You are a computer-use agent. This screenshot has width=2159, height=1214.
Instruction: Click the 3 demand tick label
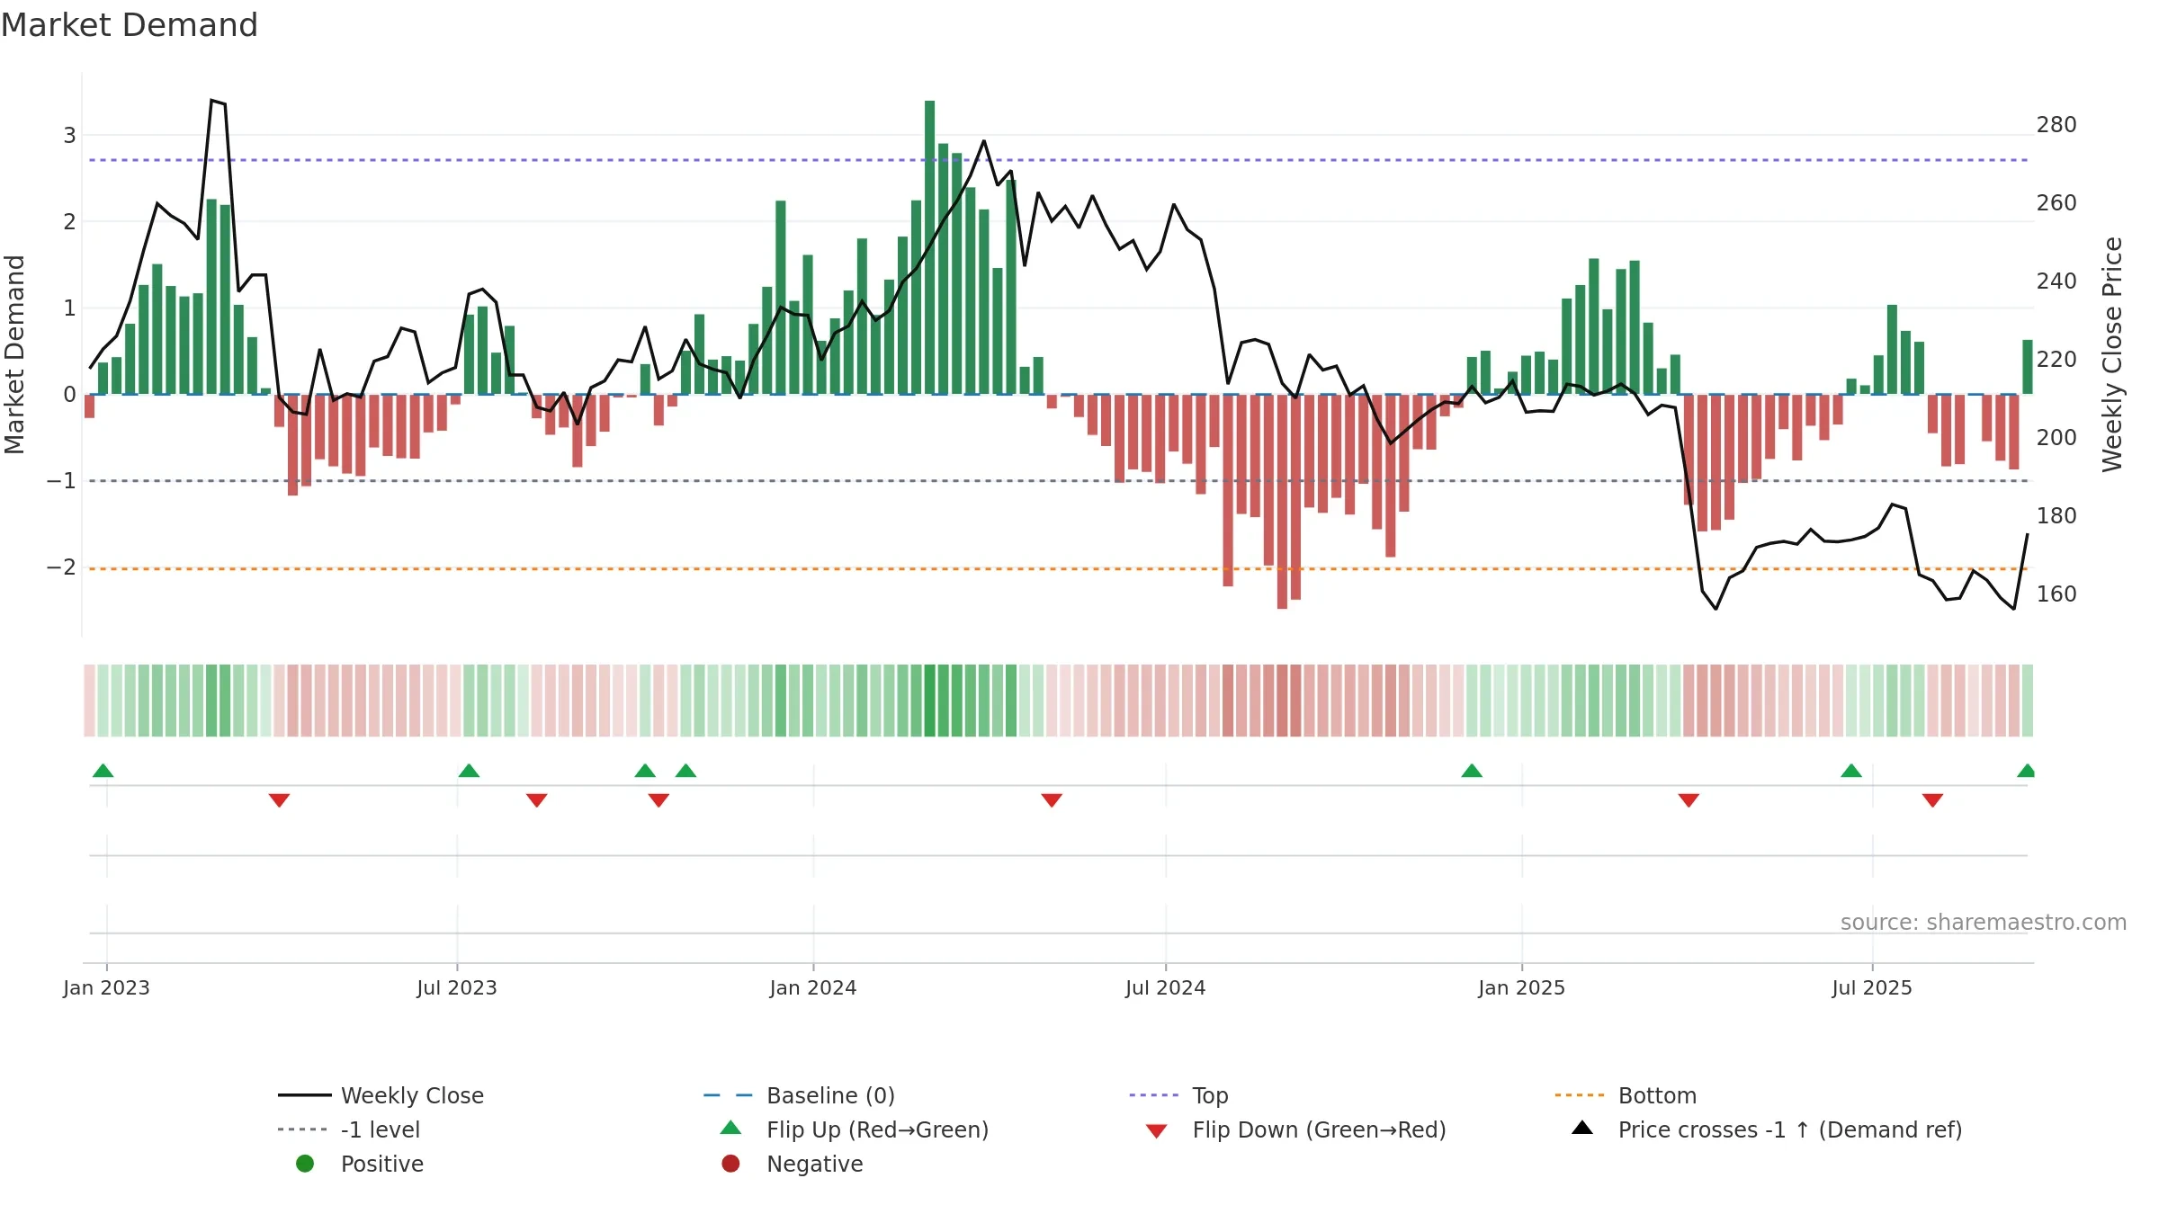pos(69,136)
